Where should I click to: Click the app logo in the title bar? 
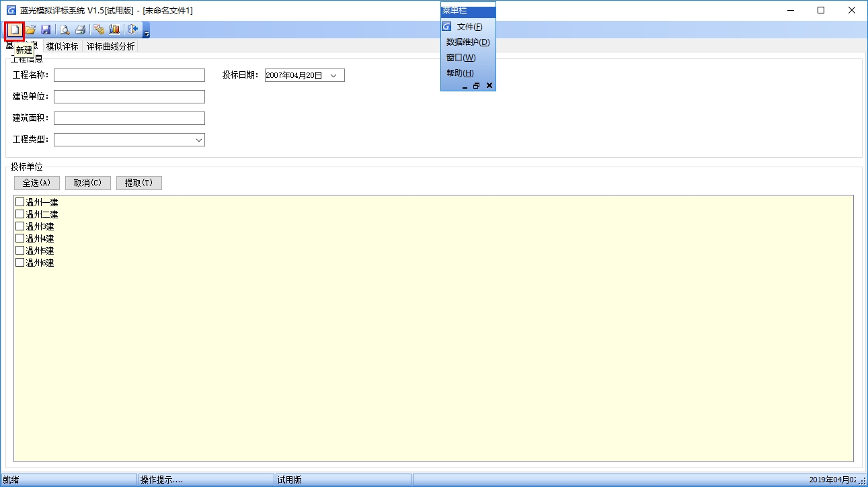pos(11,10)
